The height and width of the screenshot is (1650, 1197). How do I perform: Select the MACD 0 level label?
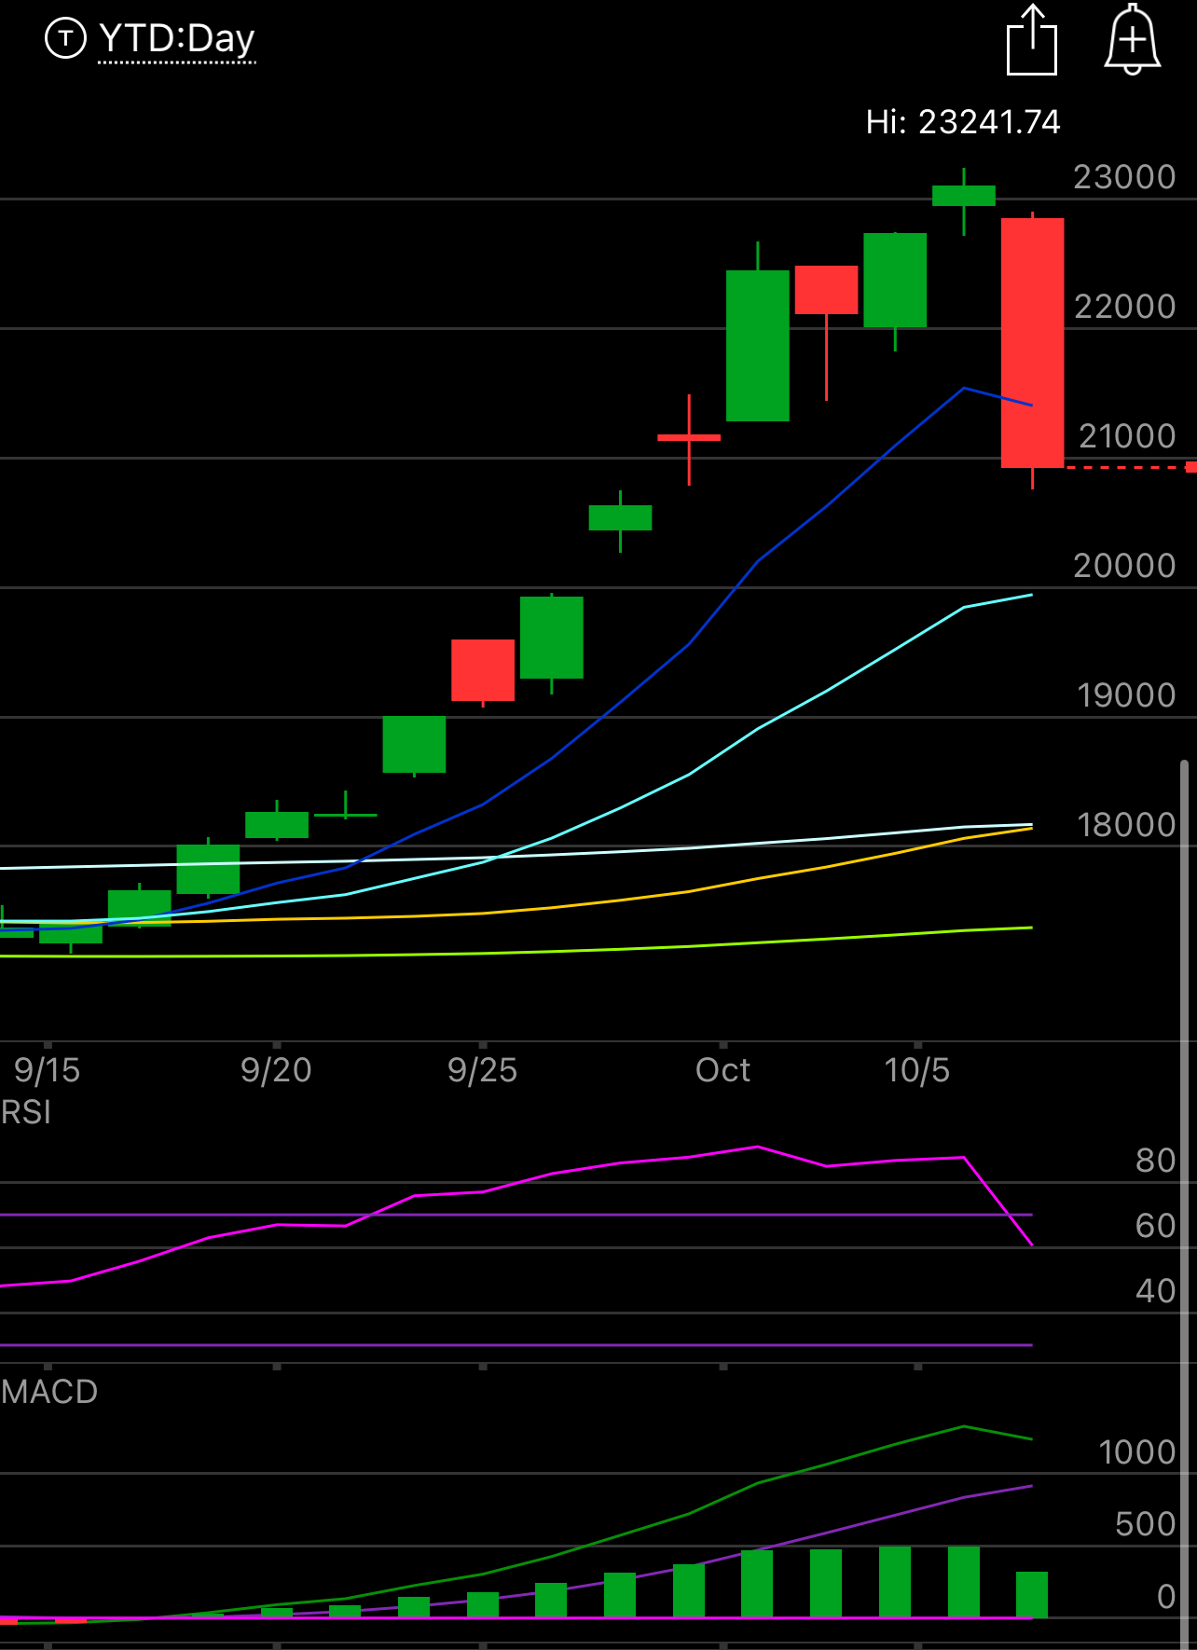pos(1166,1597)
